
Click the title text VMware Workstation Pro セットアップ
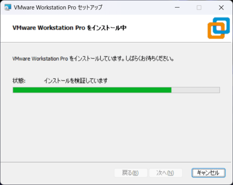coord(58,7)
